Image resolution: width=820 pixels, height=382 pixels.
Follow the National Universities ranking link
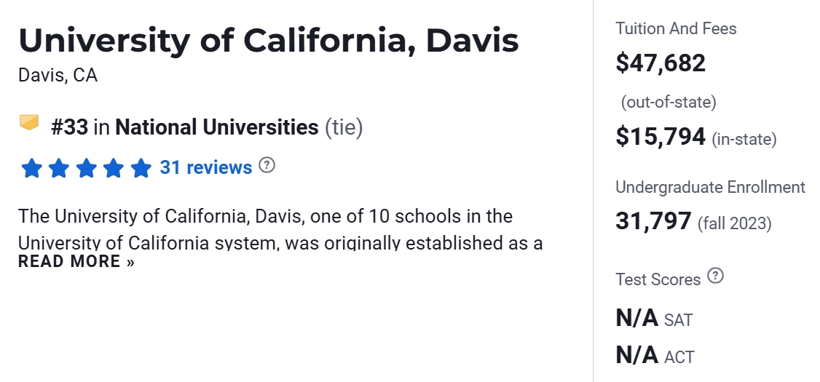click(x=217, y=128)
